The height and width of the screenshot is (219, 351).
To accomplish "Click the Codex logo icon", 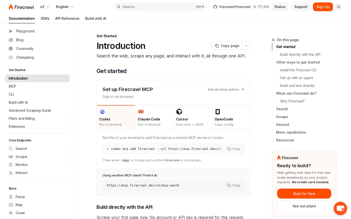I will pyautogui.click(x=102, y=112).
